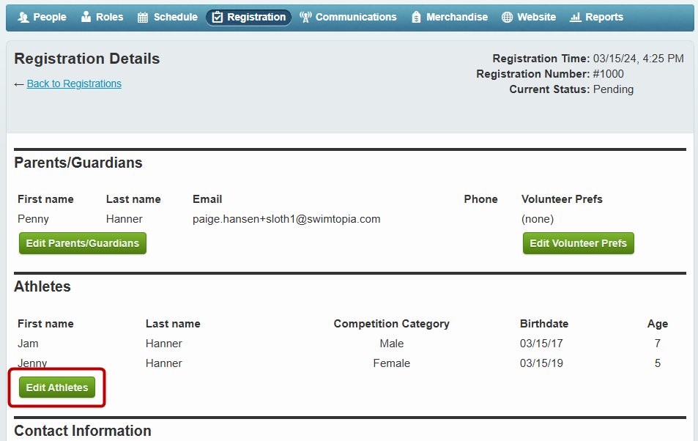Select Penny Hanner's email address
The image size is (698, 441).
pyautogui.click(x=286, y=219)
